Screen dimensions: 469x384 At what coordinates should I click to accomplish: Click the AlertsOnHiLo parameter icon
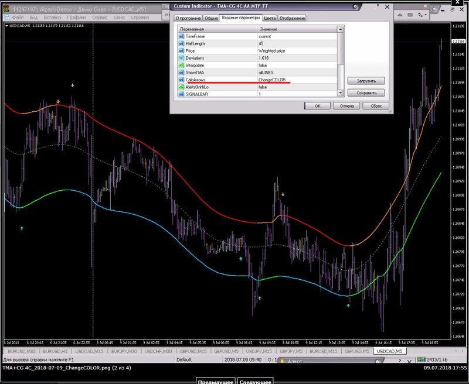click(181, 87)
